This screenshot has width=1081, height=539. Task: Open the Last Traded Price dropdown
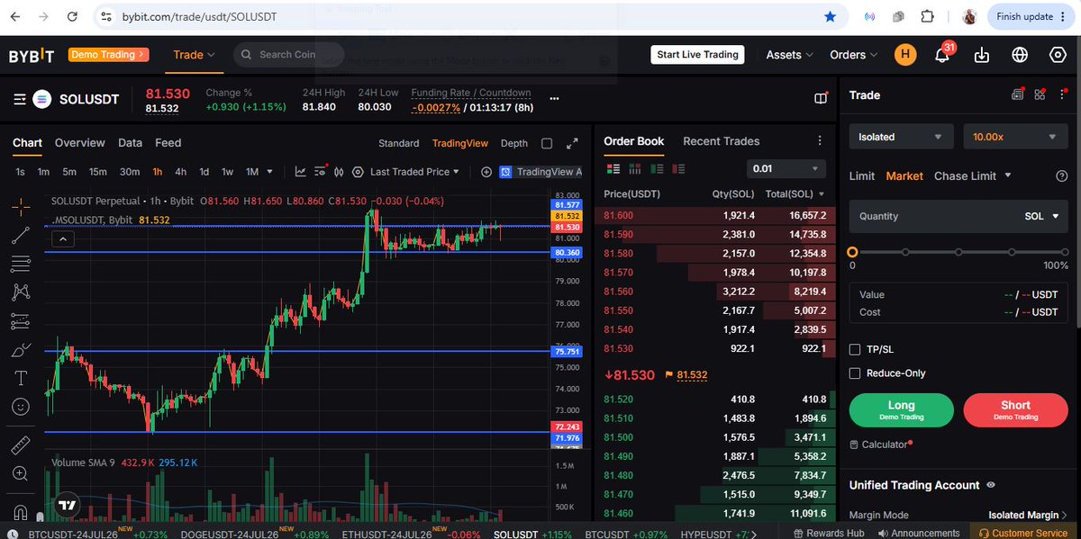414,172
